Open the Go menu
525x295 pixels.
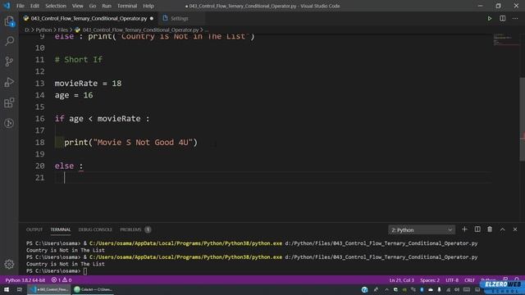point(93,6)
